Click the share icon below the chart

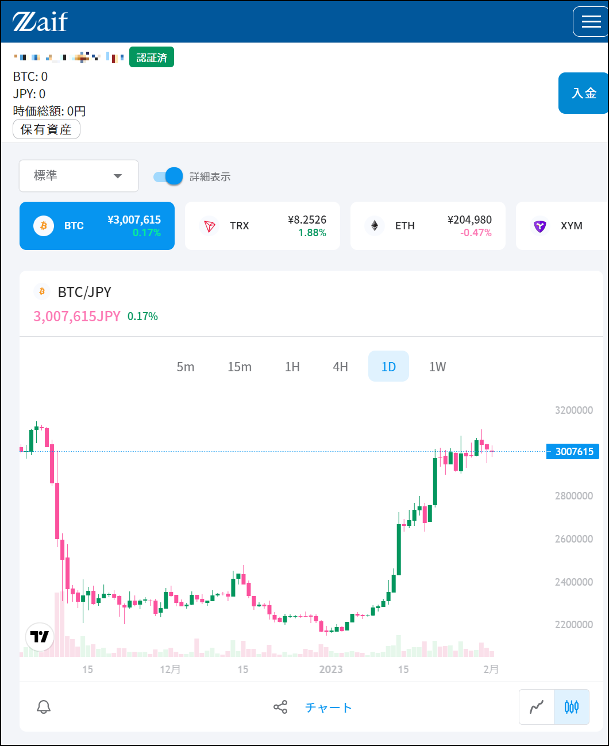point(280,707)
